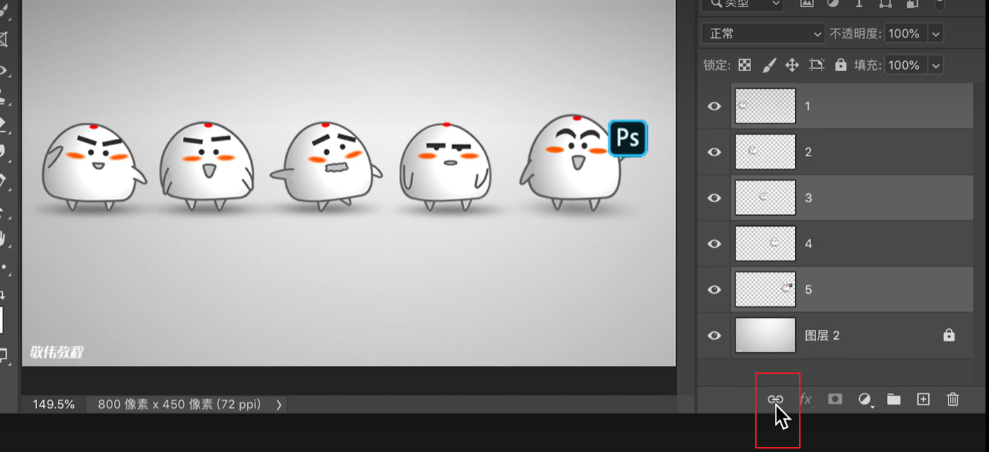Screen dimensions: 989x452
Task: Hide layer 1 with its eye icon
Action: [714, 106]
